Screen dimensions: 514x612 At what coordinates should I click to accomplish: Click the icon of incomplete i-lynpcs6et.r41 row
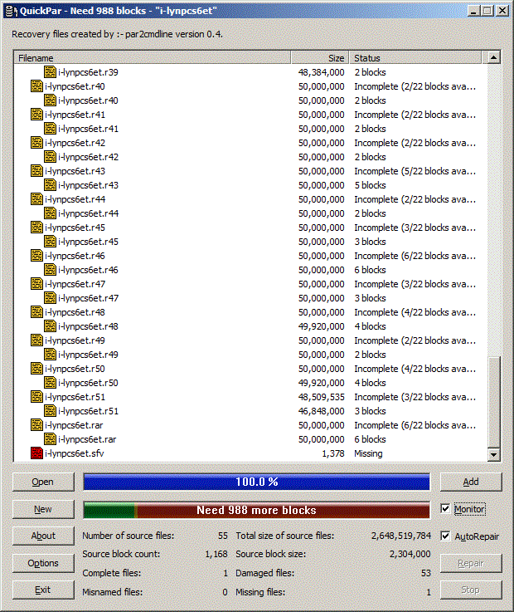pyautogui.click(x=36, y=115)
